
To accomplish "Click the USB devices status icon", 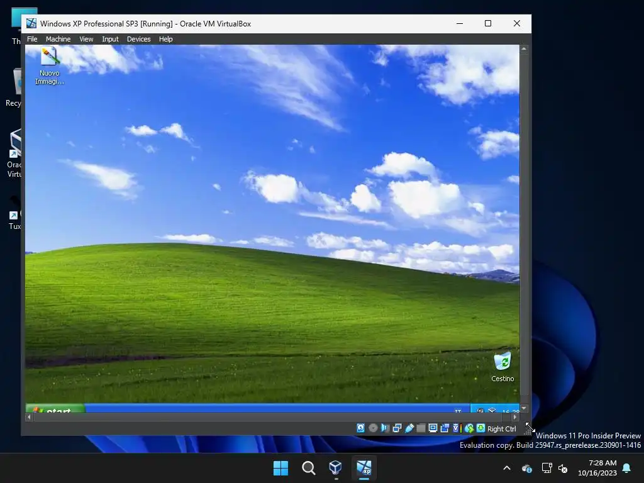I will click(x=409, y=428).
